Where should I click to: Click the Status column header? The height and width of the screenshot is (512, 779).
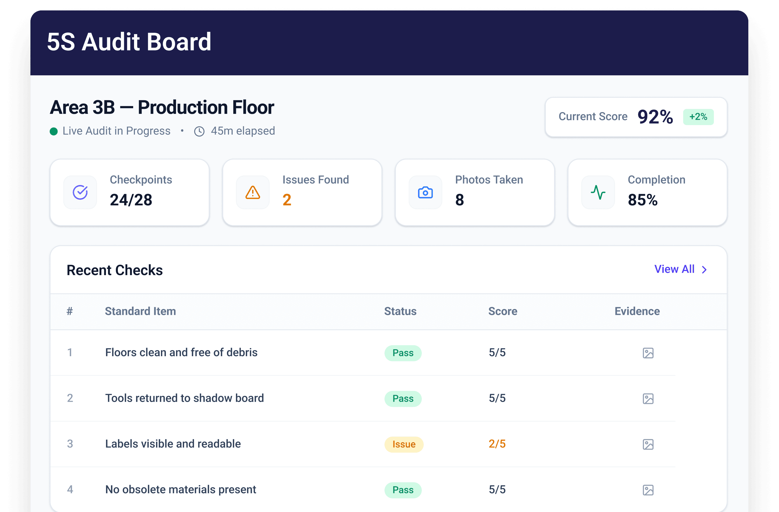[x=400, y=311]
